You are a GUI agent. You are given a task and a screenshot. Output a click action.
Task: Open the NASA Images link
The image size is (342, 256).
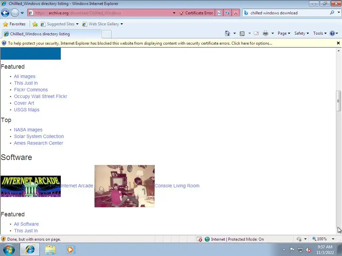28,130
